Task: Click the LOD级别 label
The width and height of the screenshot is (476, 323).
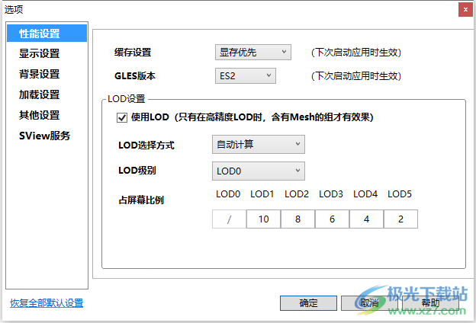Action: pyautogui.click(x=137, y=171)
